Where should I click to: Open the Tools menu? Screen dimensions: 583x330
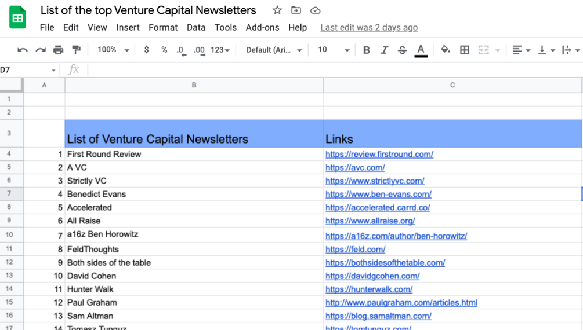(225, 27)
